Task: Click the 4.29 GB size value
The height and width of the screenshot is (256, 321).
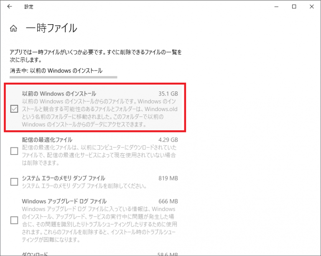Action: pos(168,139)
